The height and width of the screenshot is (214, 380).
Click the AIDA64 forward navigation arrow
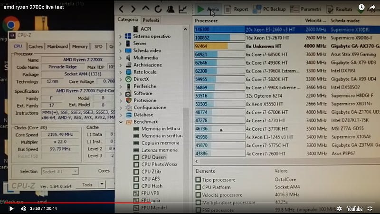pyautogui.click(x=133, y=9)
